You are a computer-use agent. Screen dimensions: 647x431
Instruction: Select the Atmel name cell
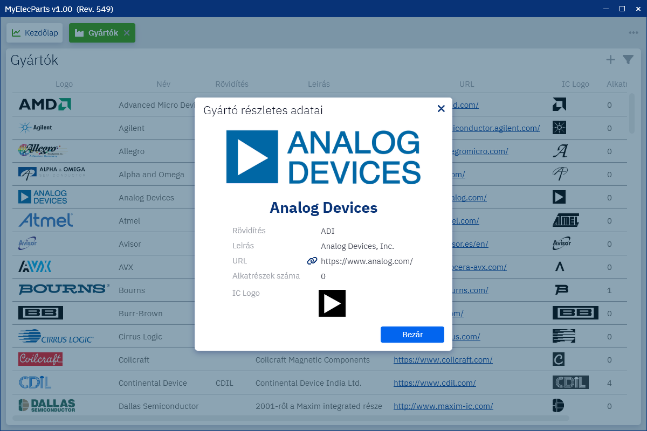(129, 220)
